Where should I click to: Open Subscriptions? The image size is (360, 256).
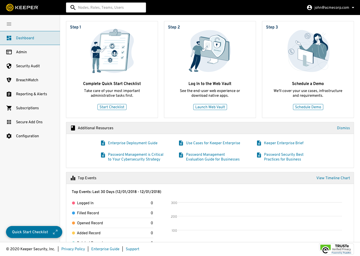click(x=30, y=108)
